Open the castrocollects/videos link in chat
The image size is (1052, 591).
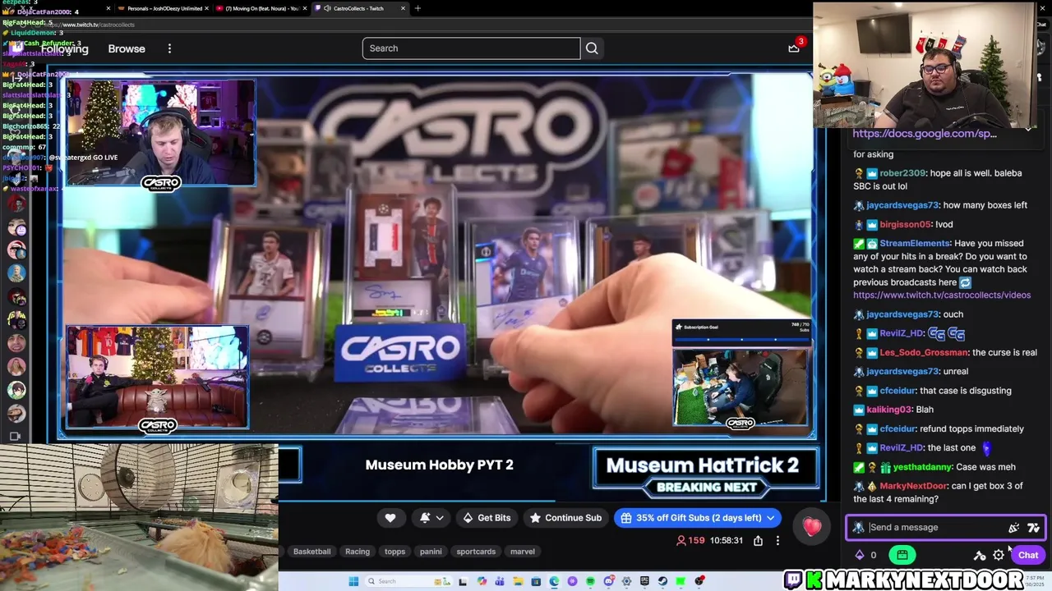click(942, 295)
